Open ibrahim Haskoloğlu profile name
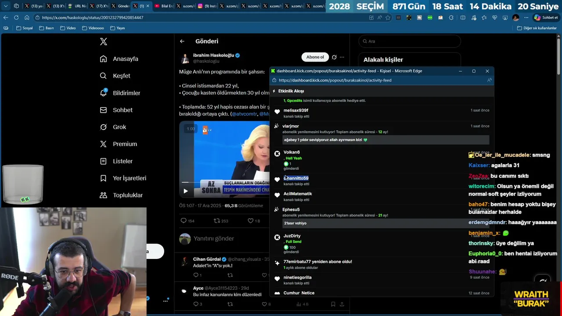Image resolution: width=562 pixels, height=316 pixels. (x=213, y=55)
